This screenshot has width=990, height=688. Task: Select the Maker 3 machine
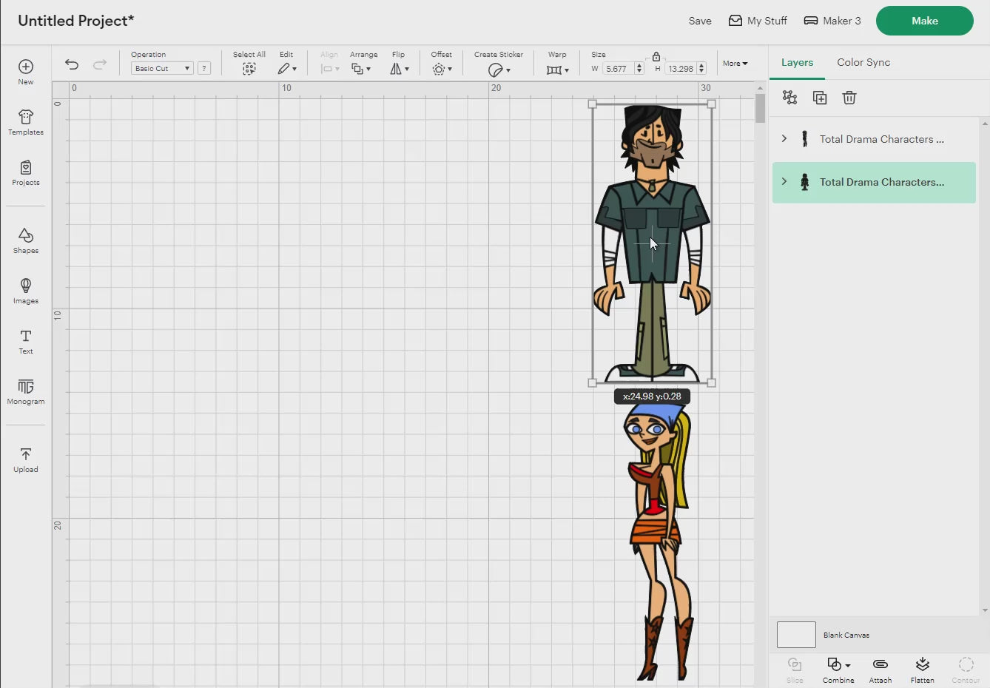(832, 21)
